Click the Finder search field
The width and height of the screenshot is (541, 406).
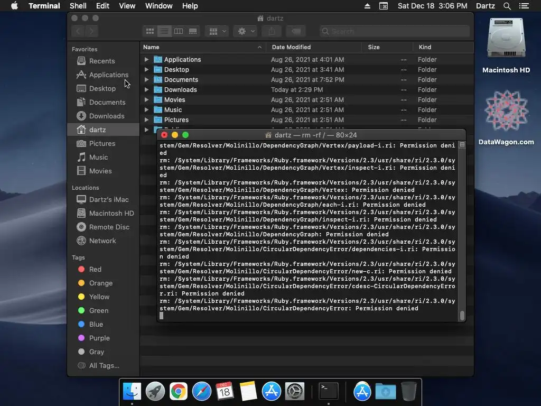(394, 31)
